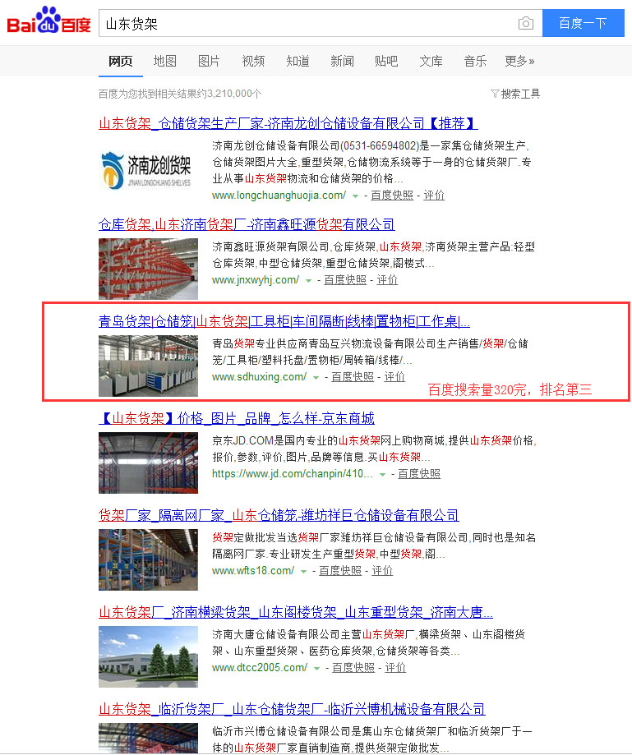Open the 音乐 tab
Image resolution: width=632 pixels, height=755 pixels.
(x=475, y=61)
